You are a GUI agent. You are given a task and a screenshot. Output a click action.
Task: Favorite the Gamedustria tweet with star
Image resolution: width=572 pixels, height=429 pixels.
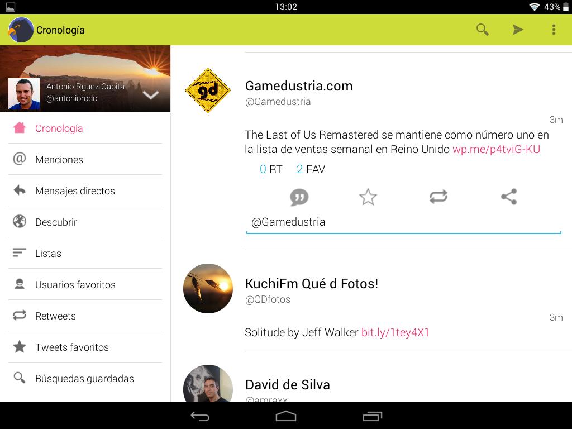click(368, 197)
